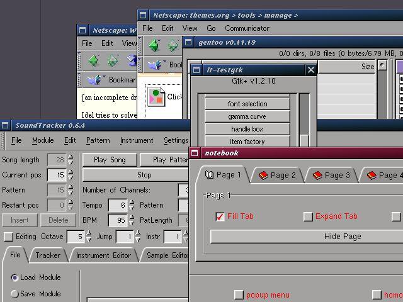Viewport: 403px width, 302px height.
Task: Toggle the homogeneous checkbox in notebook window
Action: tap(377, 295)
